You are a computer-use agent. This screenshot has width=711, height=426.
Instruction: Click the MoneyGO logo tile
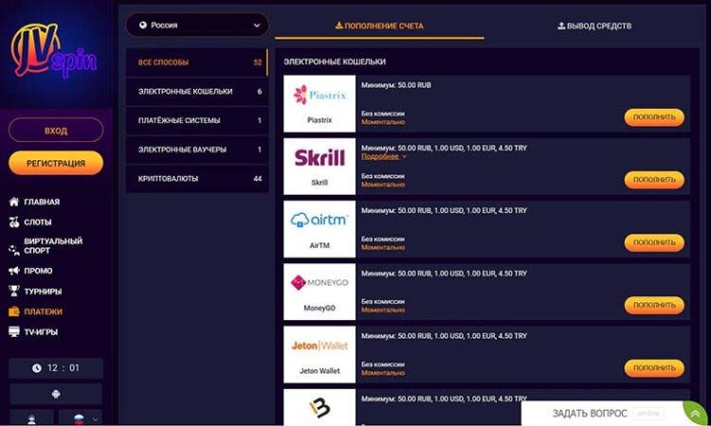pyautogui.click(x=319, y=292)
